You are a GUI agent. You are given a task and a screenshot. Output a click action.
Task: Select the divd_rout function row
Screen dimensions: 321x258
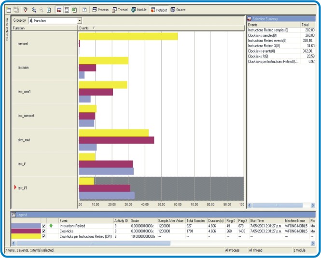[x=44, y=140]
